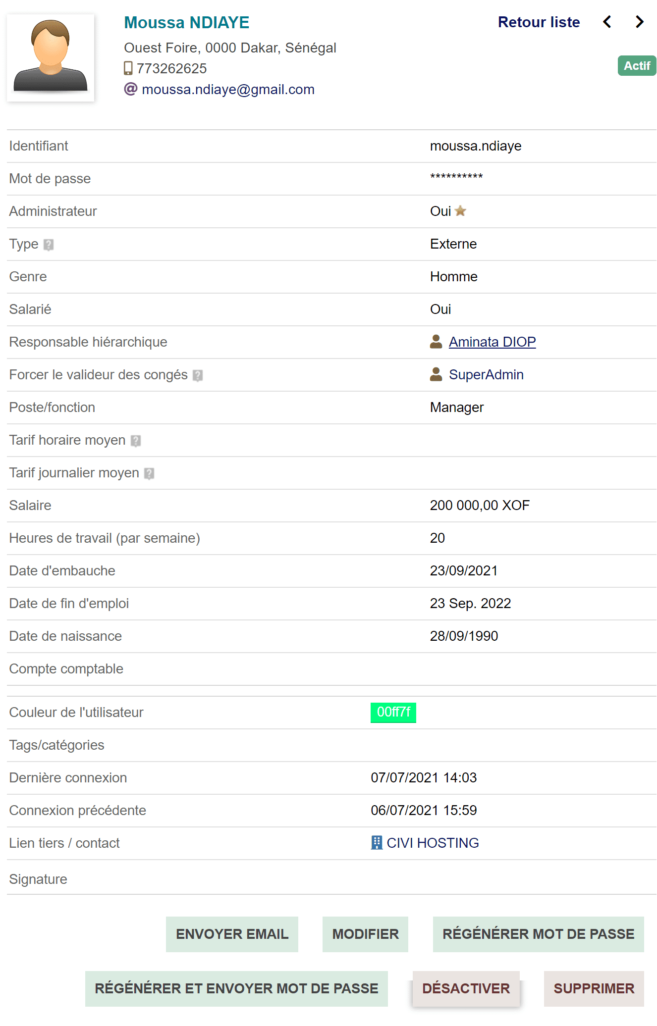The width and height of the screenshot is (657, 1026).
Task: Click the user icon beside Aminata DIOP
Action: pos(436,342)
